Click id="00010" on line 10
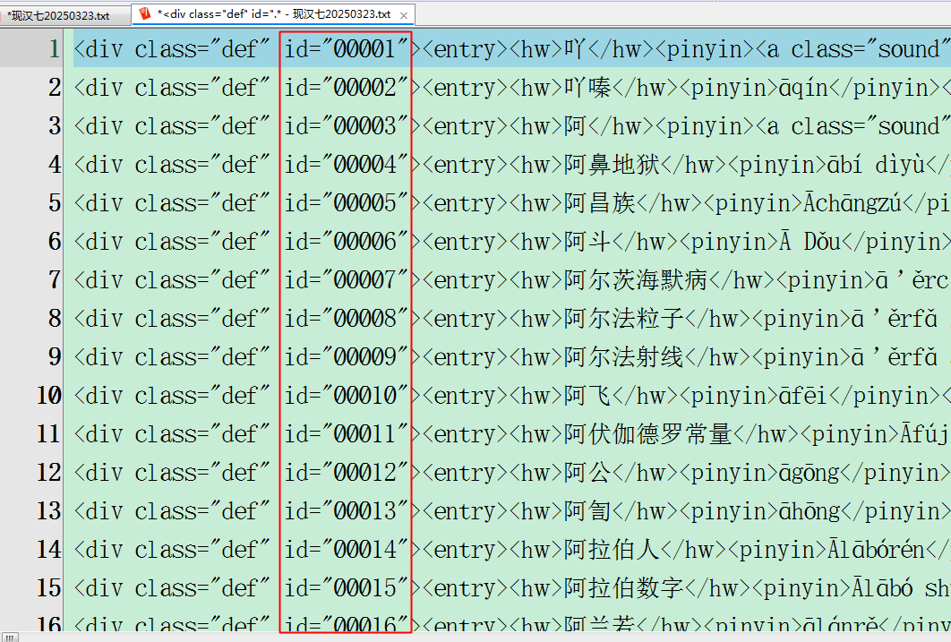 [346, 396]
